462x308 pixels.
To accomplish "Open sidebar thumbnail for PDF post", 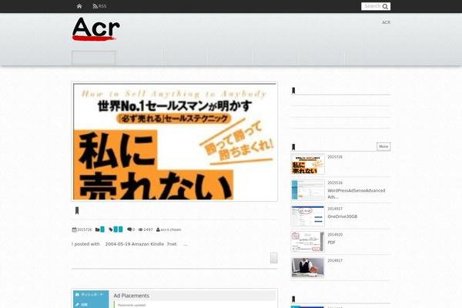I will pos(307,242).
